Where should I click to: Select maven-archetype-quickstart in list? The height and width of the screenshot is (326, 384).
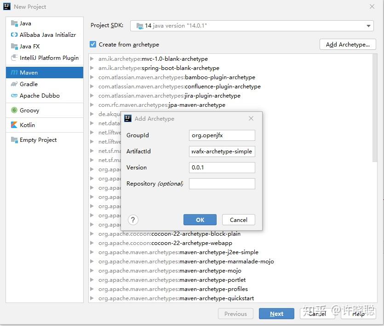tap(176, 298)
